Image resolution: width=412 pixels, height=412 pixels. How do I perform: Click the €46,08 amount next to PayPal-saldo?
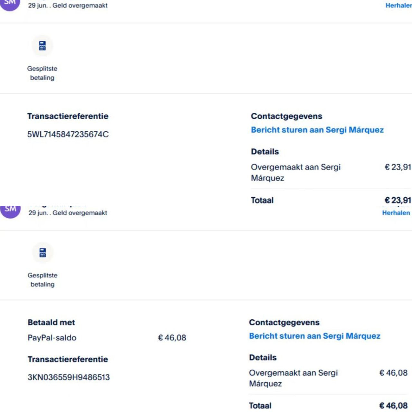pyautogui.click(x=172, y=338)
